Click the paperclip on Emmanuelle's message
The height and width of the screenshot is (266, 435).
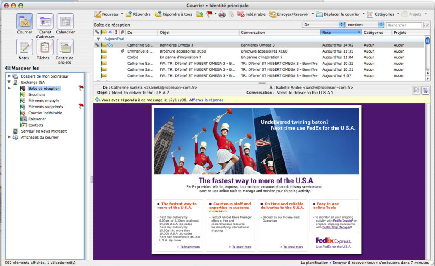(x=122, y=51)
